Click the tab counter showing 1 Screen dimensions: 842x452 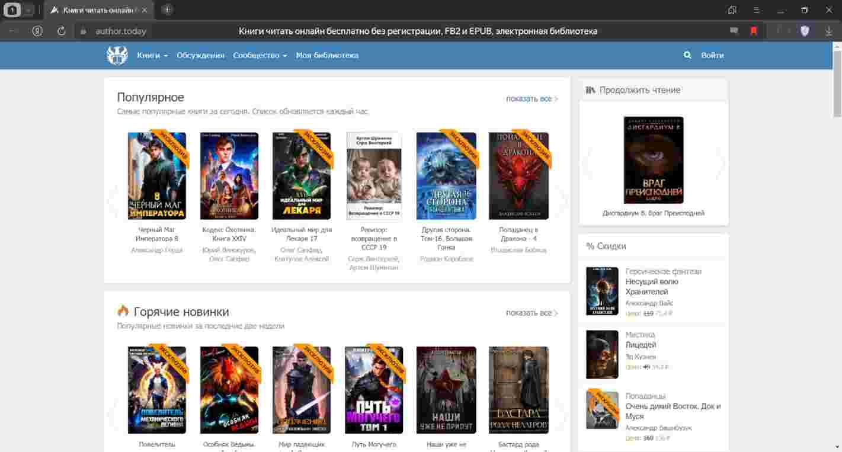[x=12, y=10]
